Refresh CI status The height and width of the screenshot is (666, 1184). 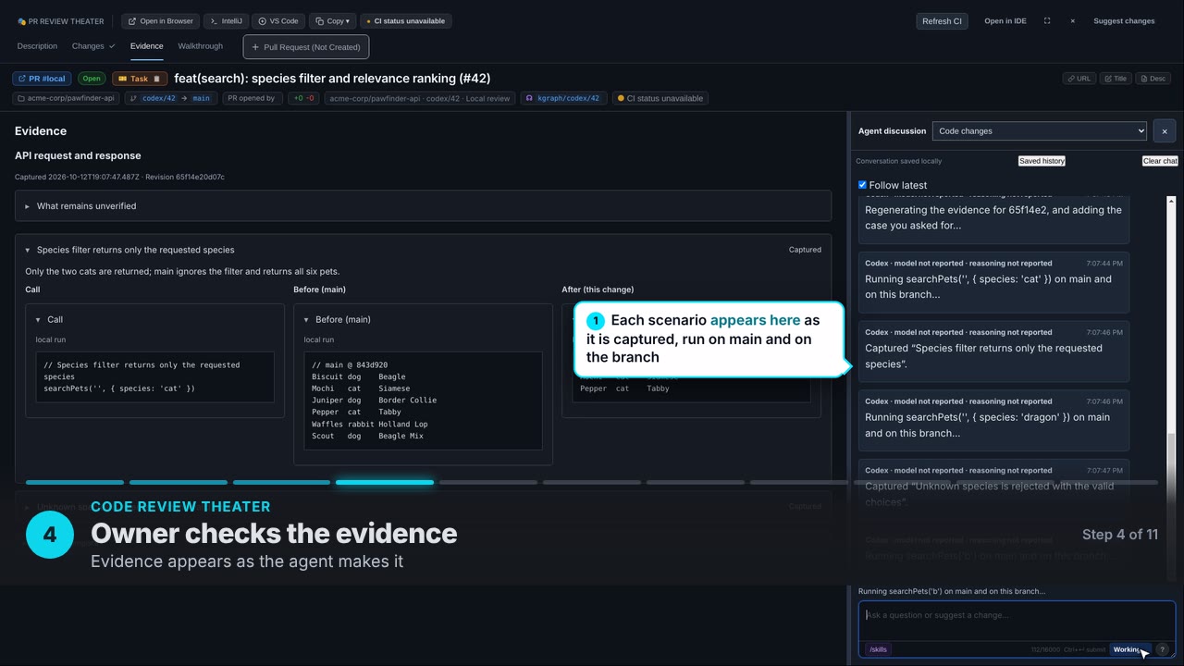(942, 21)
